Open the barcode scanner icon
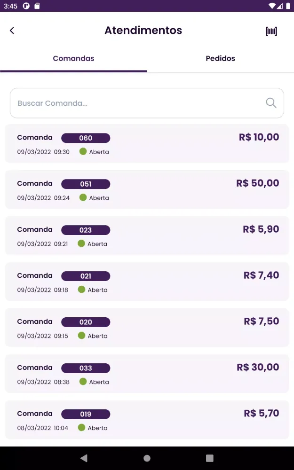Viewport: 294px width, 470px height. 271,31
